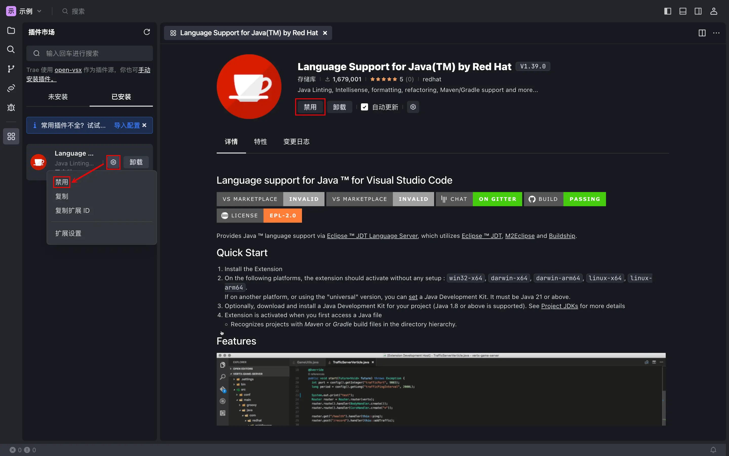Click the License EPL-2.0 badge
The width and height of the screenshot is (729, 456).
259,216
